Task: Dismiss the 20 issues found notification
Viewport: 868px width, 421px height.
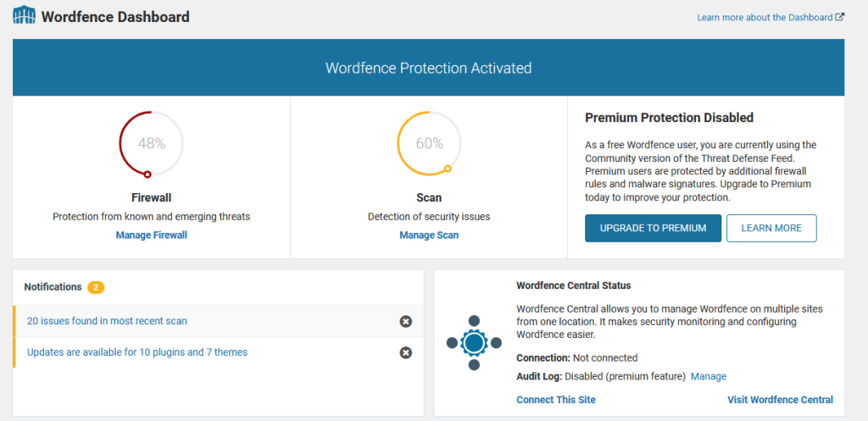Action: pos(406,321)
